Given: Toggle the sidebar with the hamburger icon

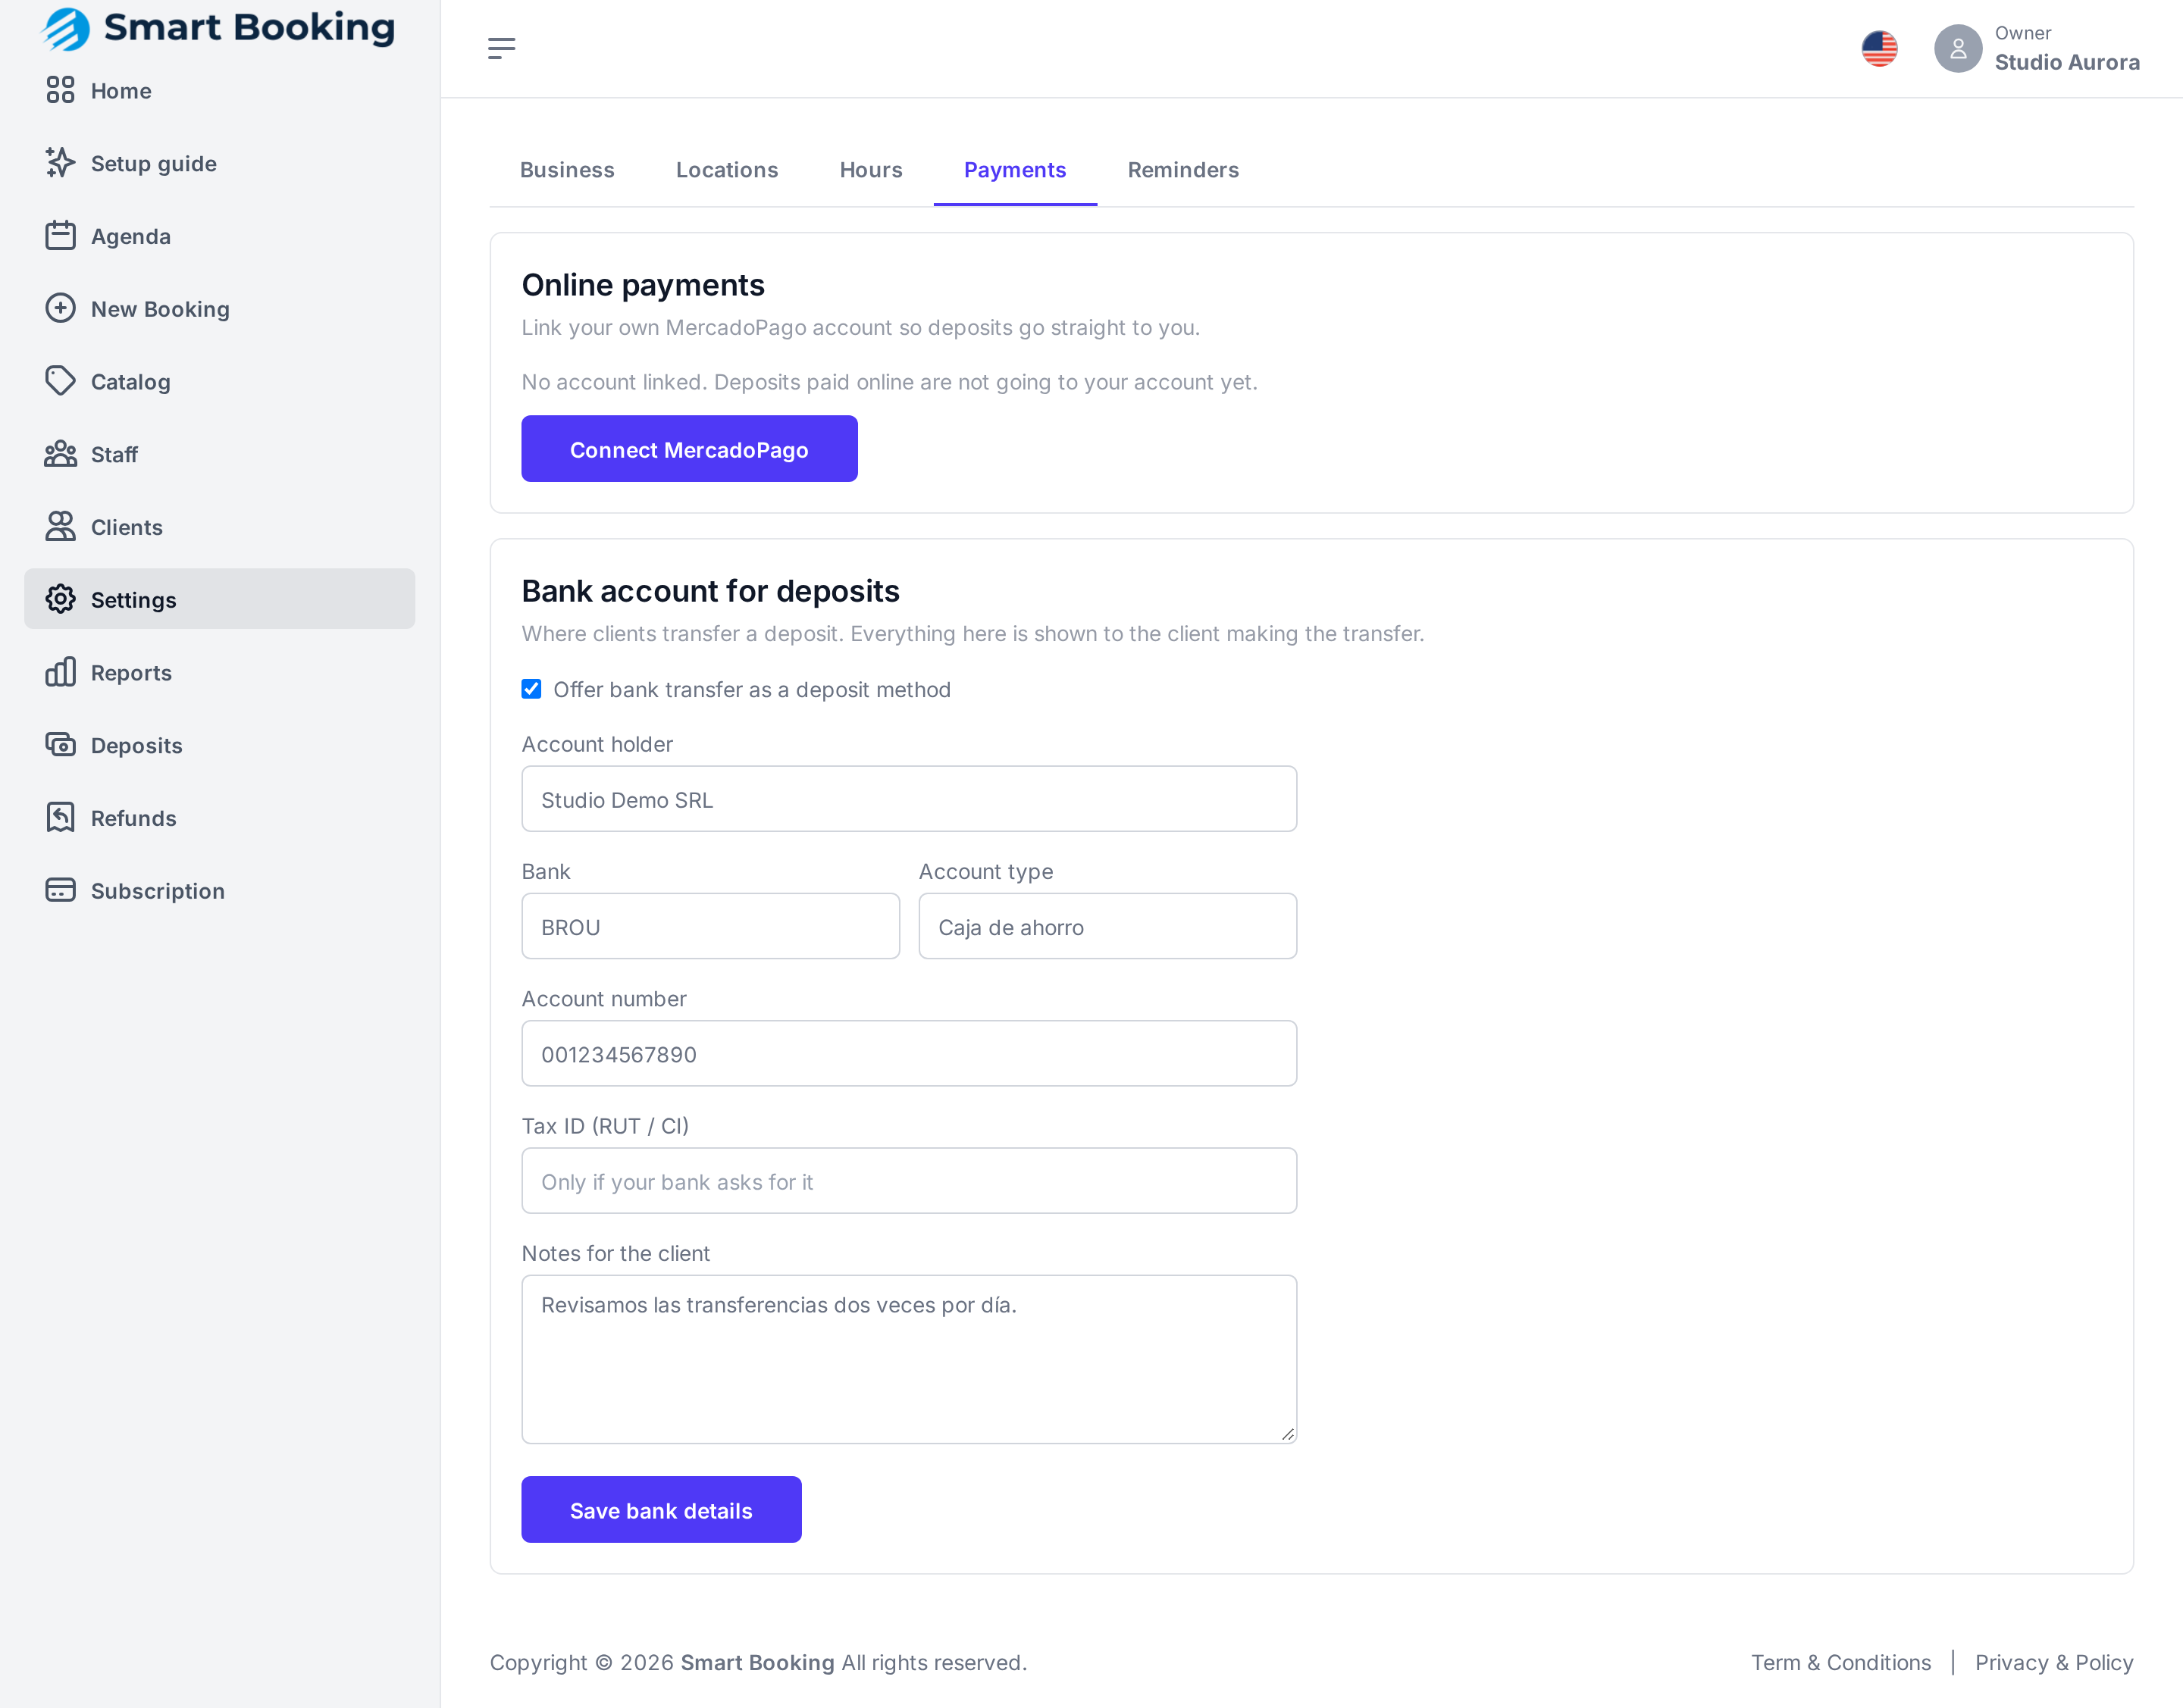Looking at the screenshot, I should point(501,48).
